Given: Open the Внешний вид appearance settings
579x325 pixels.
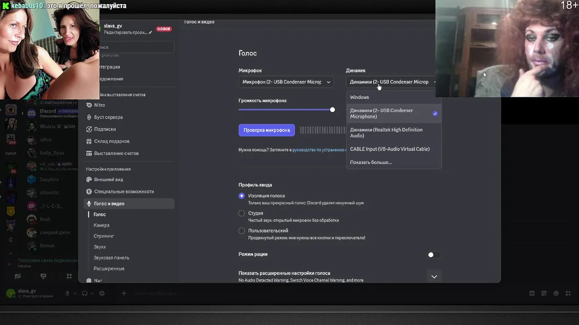Looking at the screenshot, I should (129, 179).
